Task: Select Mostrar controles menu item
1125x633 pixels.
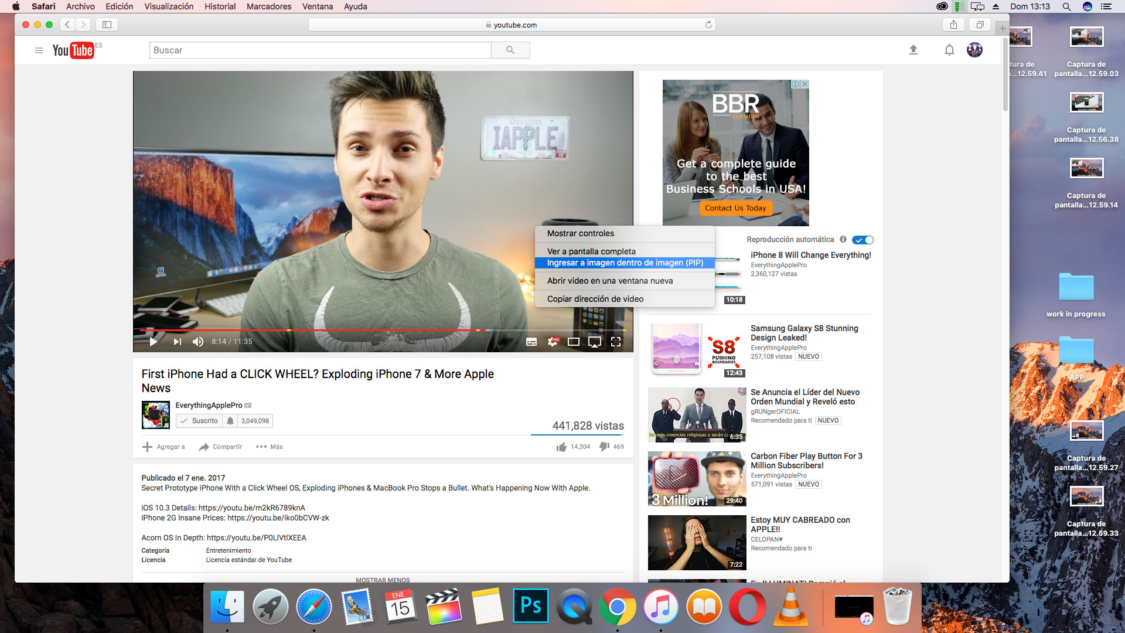Action: pos(625,233)
